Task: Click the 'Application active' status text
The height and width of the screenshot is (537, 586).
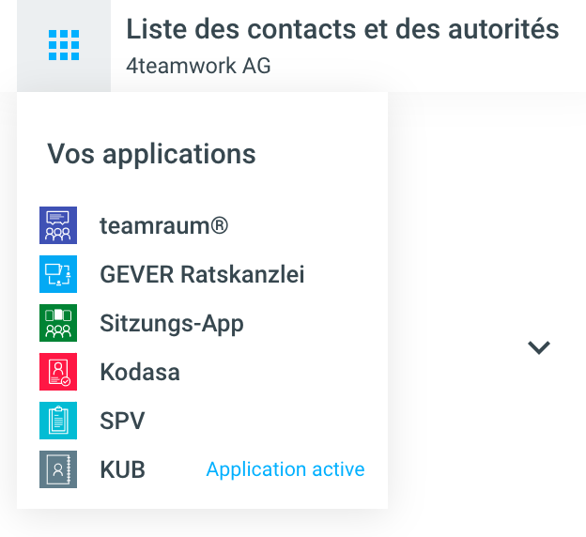Action: coord(285,469)
